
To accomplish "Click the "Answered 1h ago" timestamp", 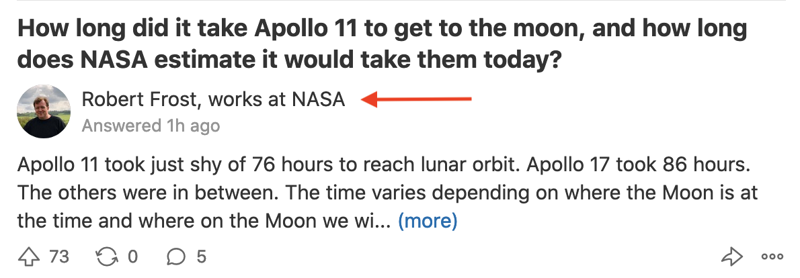I will click(x=151, y=126).
